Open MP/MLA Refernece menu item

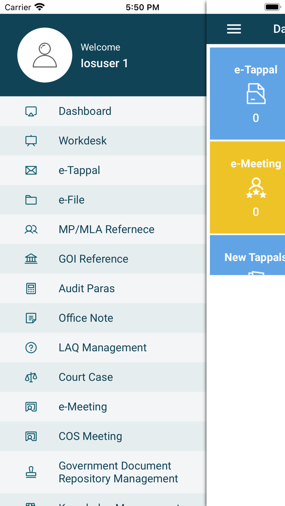click(103, 229)
